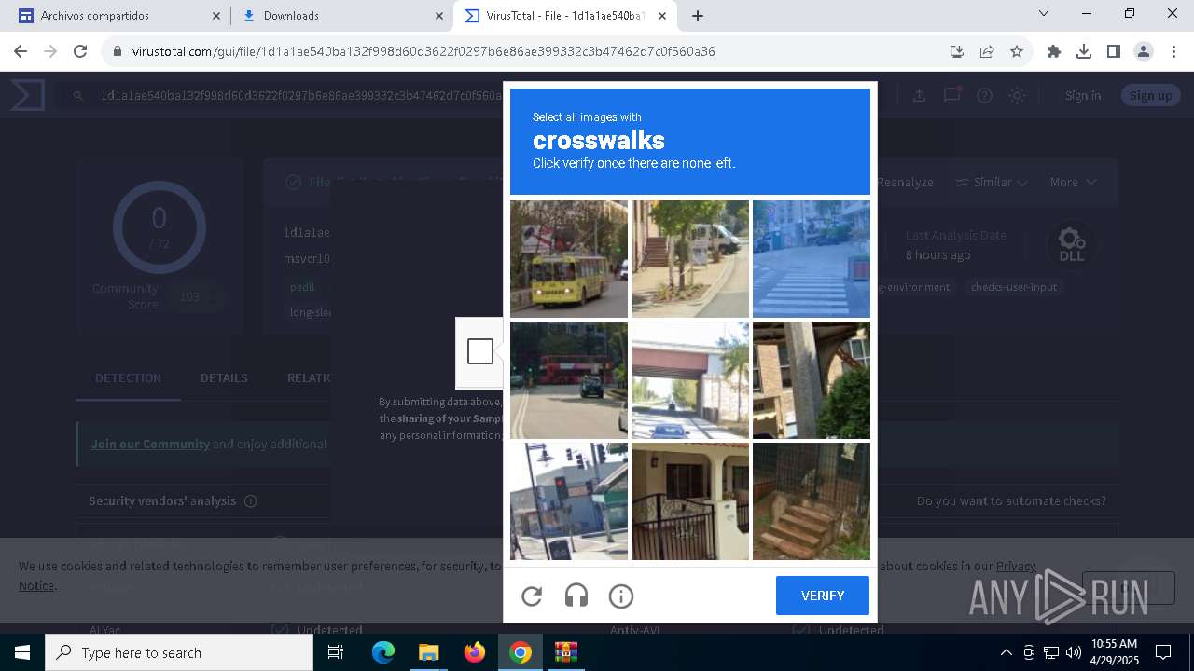Open the Windows Start menu

click(x=22, y=652)
